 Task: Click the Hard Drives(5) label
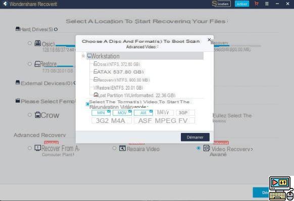coord(36,30)
